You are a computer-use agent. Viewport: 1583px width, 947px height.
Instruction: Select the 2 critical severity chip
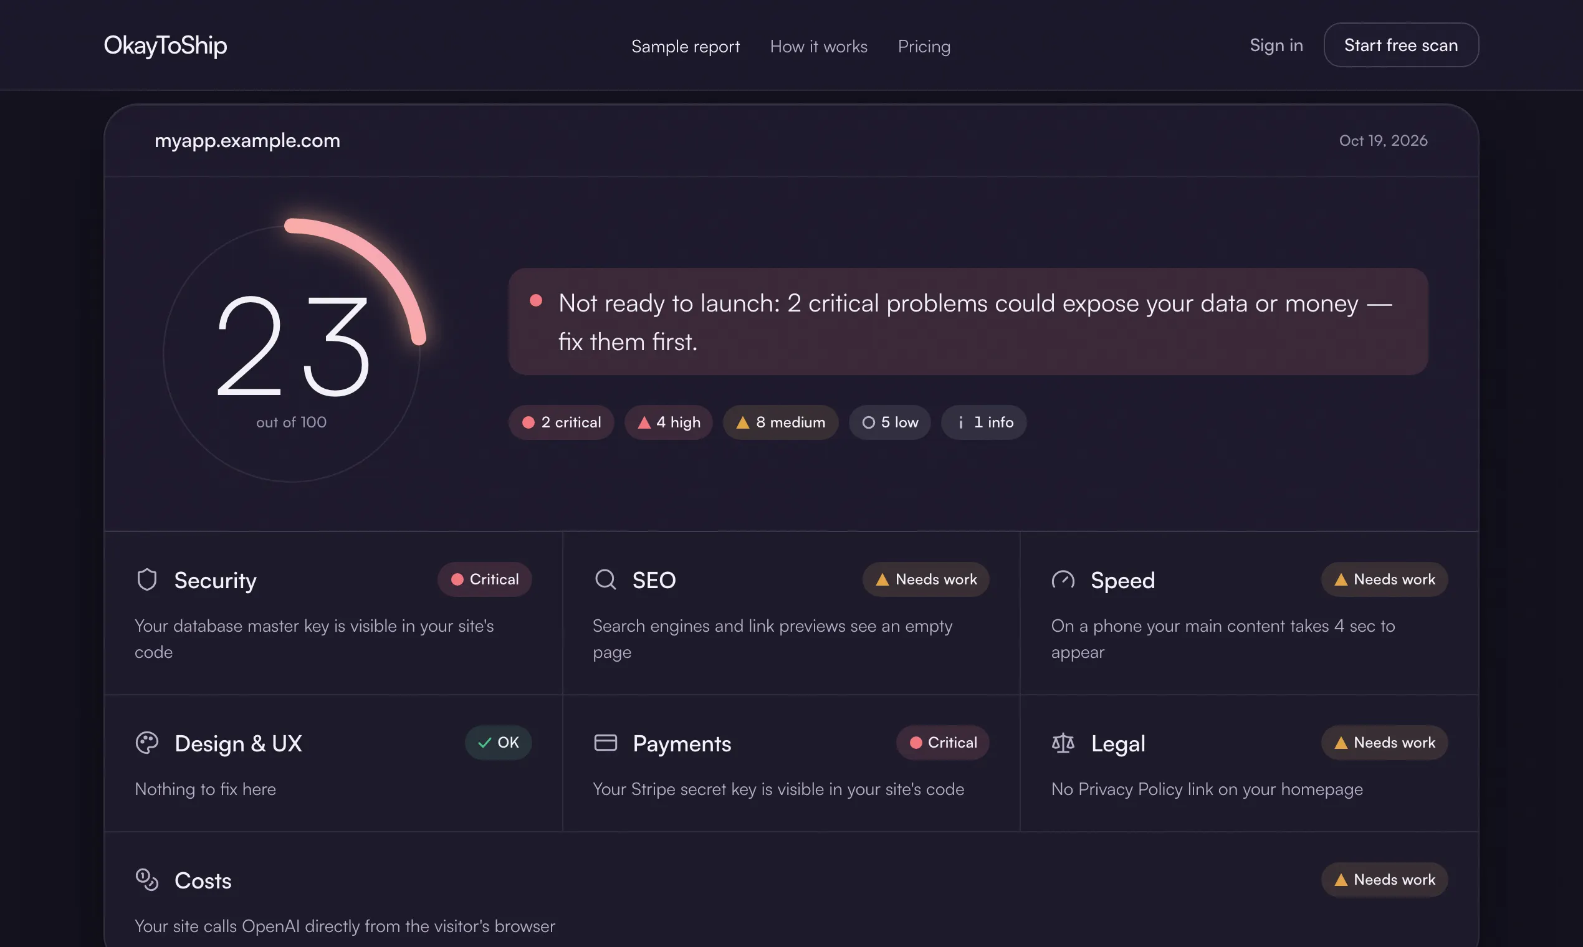560,422
